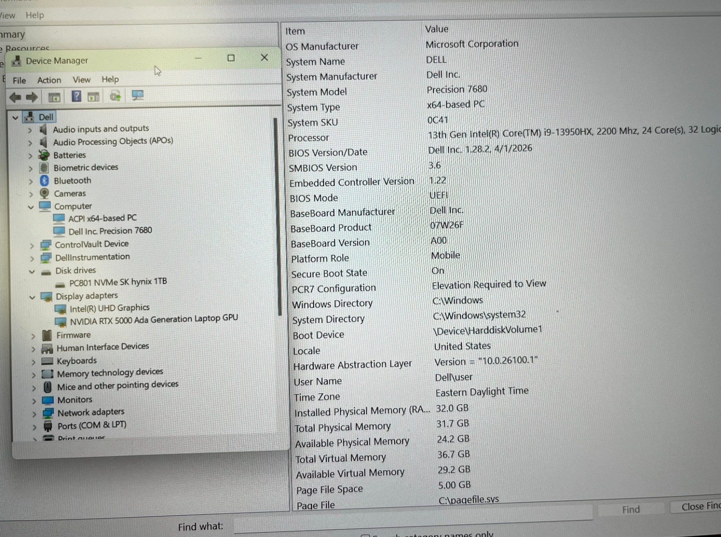The height and width of the screenshot is (537, 721).
Task: Collapse the Computer category
Action: (31, 207)
